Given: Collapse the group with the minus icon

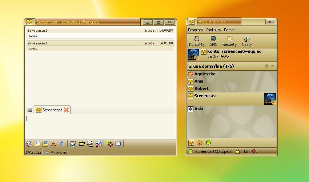Looking at the screenshot, I should point(273,66).
